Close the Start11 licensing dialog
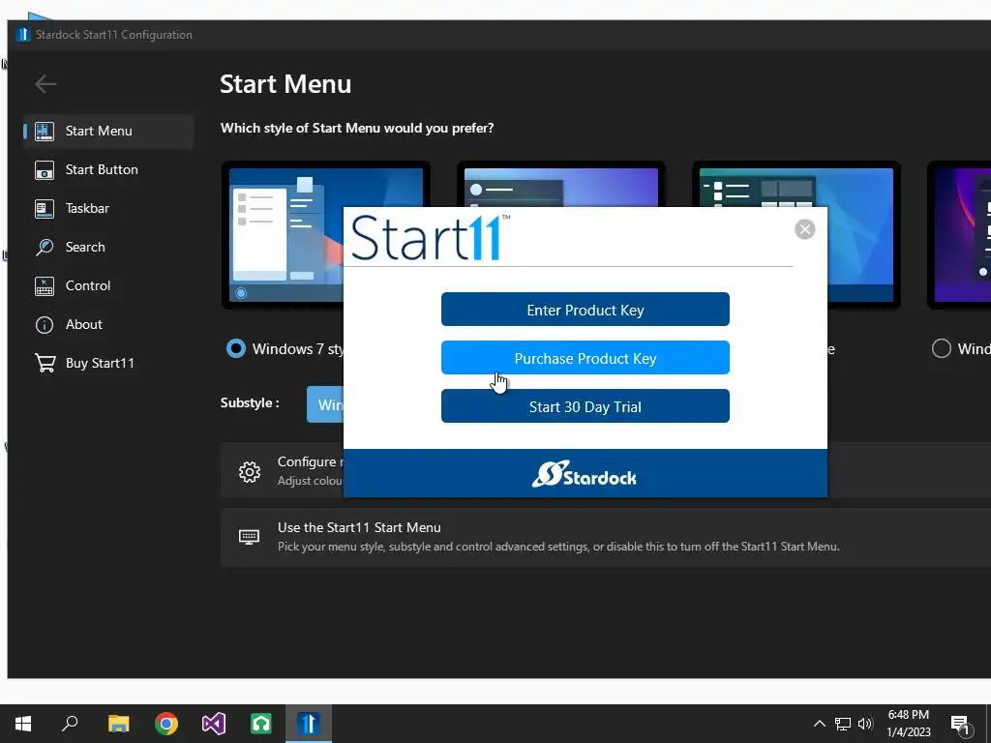991x743 pixels. [804, 229]
